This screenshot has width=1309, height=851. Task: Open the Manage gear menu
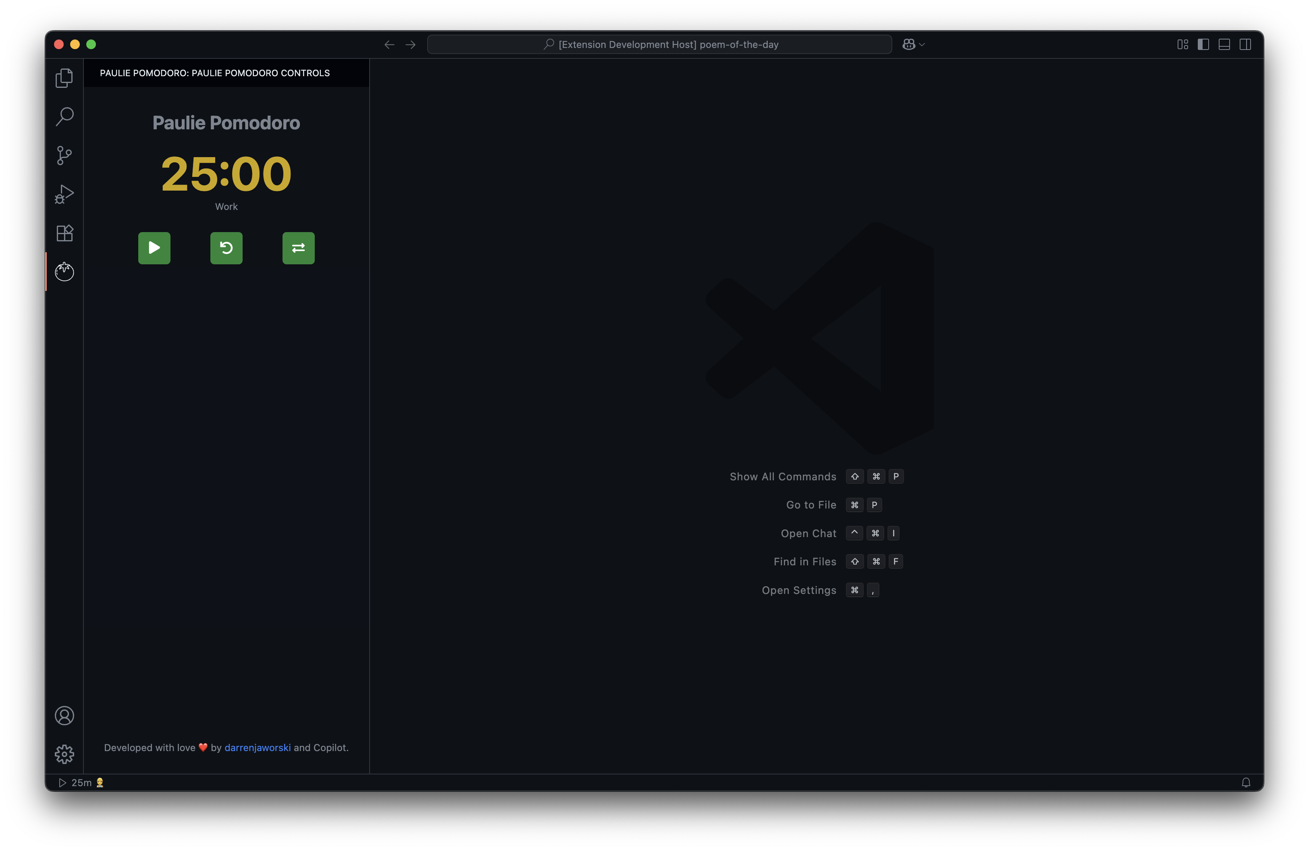64,754
